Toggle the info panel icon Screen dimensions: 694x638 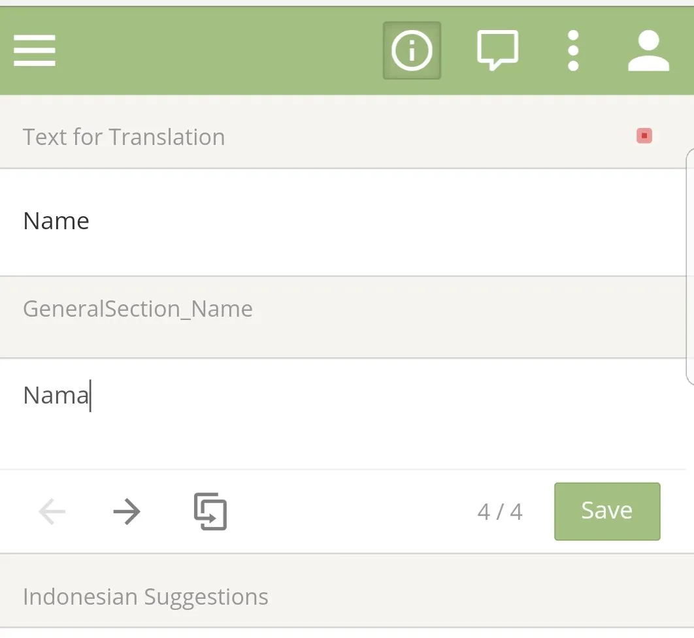412,50
